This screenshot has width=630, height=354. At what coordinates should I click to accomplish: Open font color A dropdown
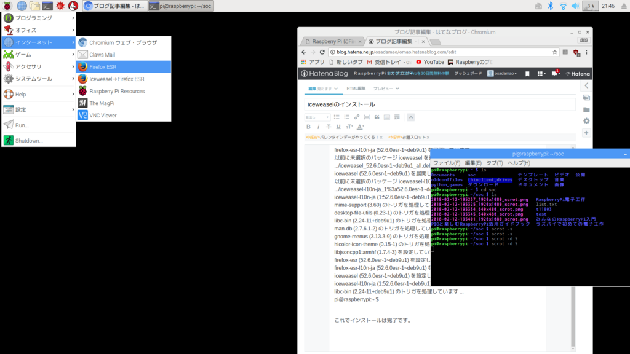[361, 127]
